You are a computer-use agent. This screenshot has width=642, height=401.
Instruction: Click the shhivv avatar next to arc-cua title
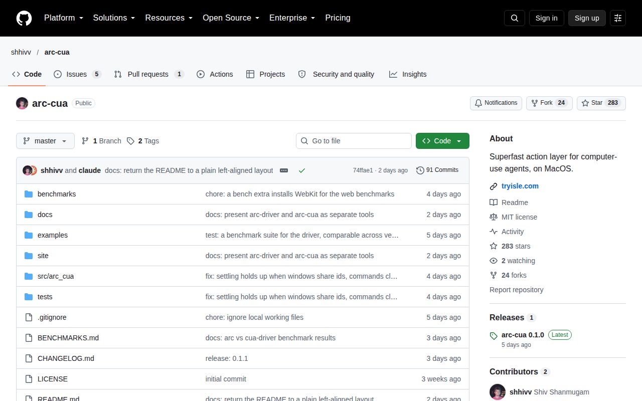(22, 103)
